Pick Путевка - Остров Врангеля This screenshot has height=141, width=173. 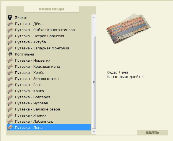[49, 36]
